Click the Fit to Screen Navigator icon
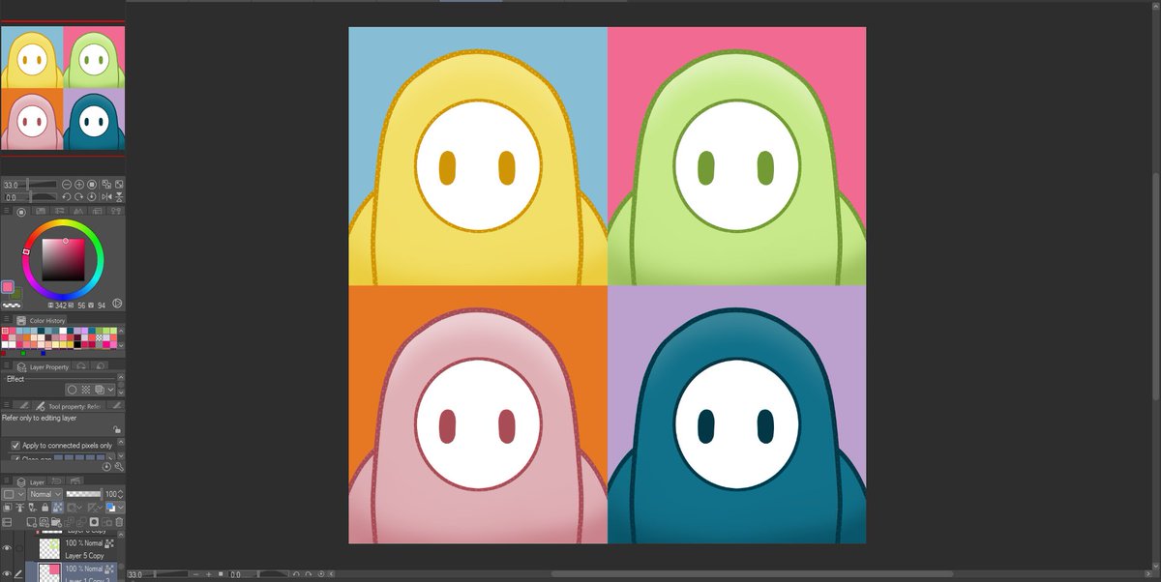This screenshot has width=1161, height=582. pyautogui.click(x=119, y=184)
